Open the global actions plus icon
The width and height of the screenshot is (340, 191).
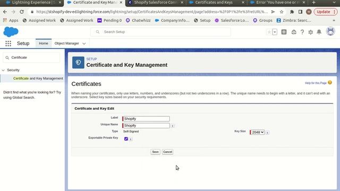[x=284, y=32]
